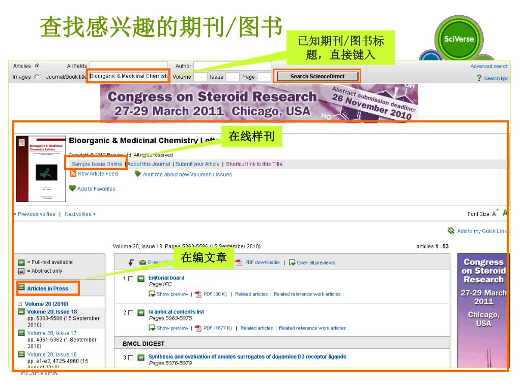Viewport: 521px width, 390px height.
Task: Open Add to my Quick Links
Action: point(482,231)
